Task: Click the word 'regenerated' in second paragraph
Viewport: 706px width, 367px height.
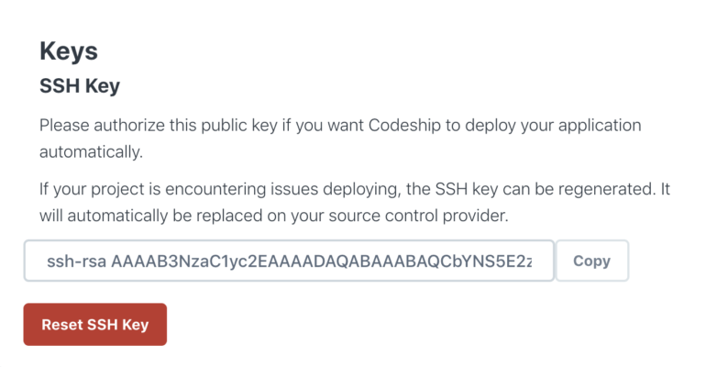Action: [605, 189]
